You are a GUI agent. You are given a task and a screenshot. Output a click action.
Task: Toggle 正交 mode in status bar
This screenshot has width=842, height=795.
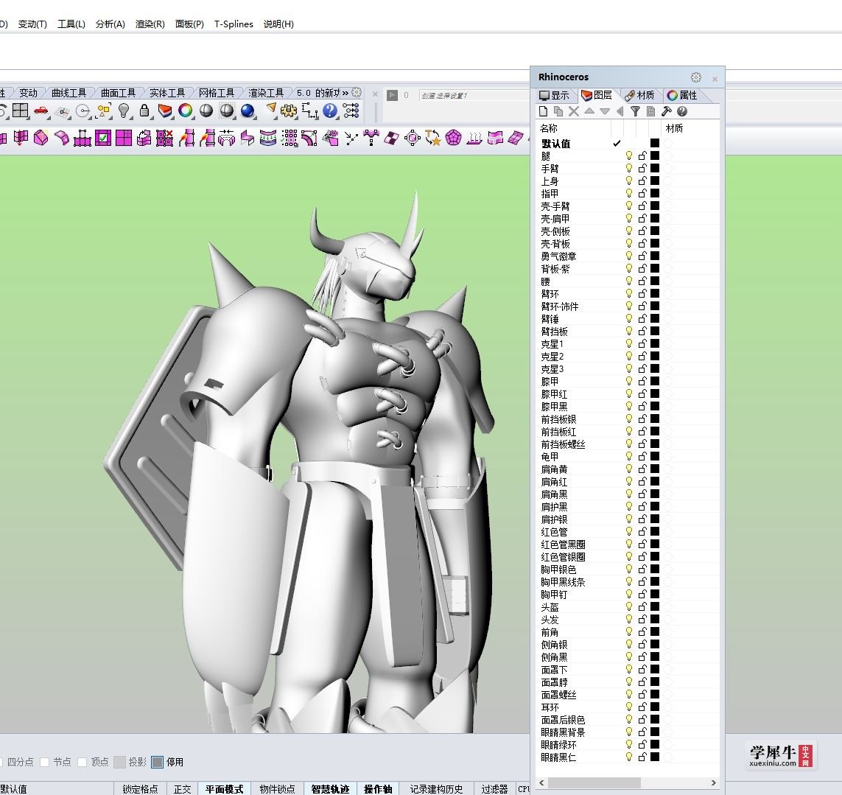pos(182,788)
